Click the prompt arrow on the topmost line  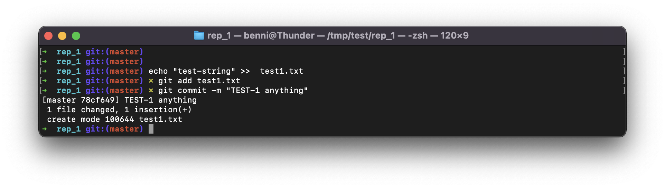45,52
